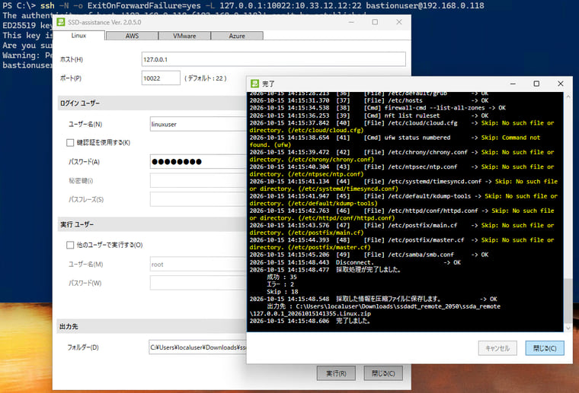Enable the key authentication checkbox (鍵認証を使用する)
The image size is (579, 393).
70,143
